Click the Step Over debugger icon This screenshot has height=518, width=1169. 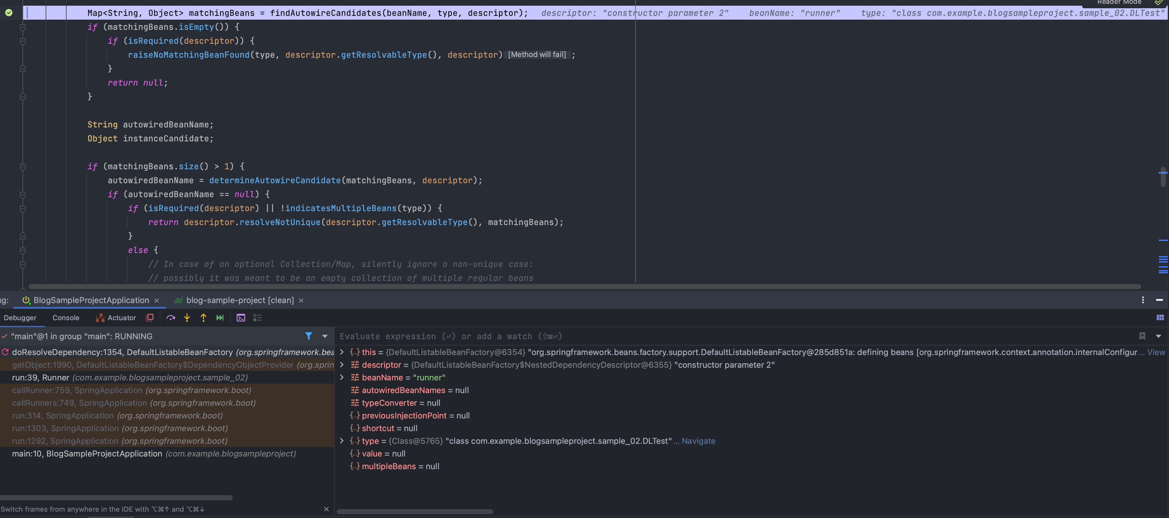point(171,318)
